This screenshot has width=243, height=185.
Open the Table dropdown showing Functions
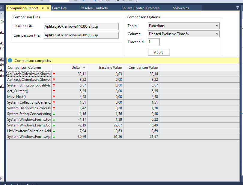(x=183, y=26)
